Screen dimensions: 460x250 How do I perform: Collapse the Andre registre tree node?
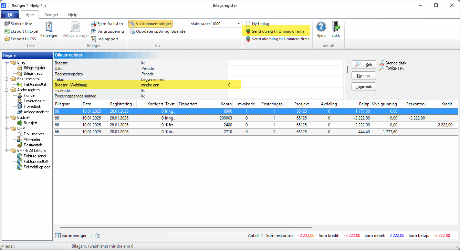point(7,90)
